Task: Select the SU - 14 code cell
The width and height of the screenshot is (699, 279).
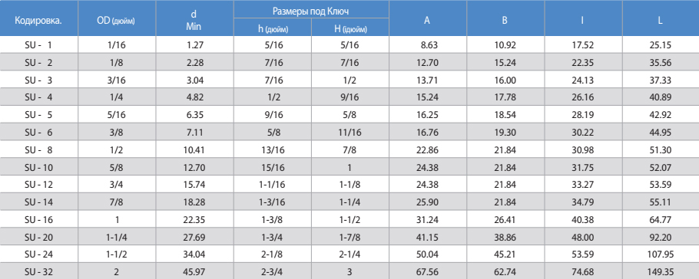Action: (x=38, y=202)
